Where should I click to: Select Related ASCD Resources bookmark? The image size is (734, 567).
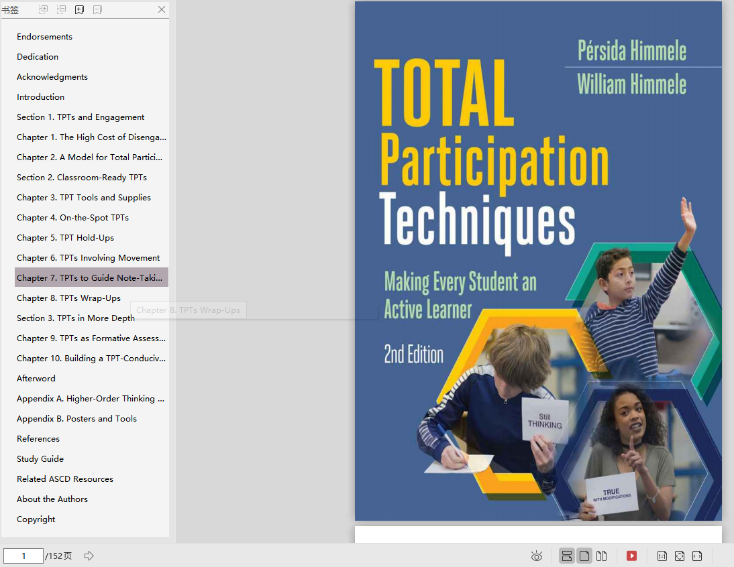(x=65, y=479)
